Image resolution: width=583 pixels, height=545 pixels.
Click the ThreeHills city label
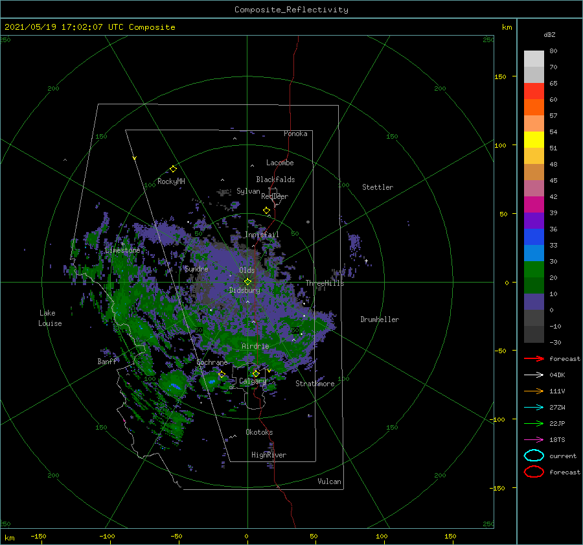click(325, 283)
